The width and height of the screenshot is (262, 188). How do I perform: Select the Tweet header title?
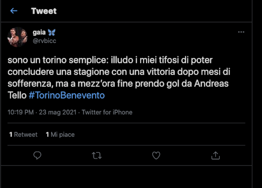click(x=44, y=11)
